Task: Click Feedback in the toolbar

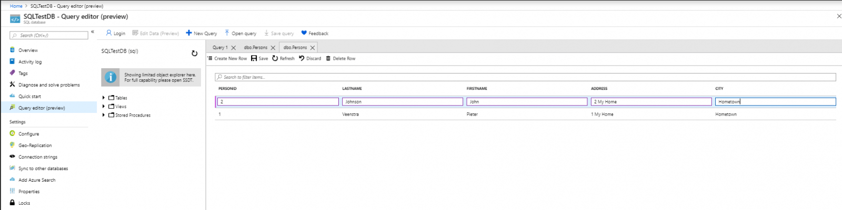Action: click(315, 33)
